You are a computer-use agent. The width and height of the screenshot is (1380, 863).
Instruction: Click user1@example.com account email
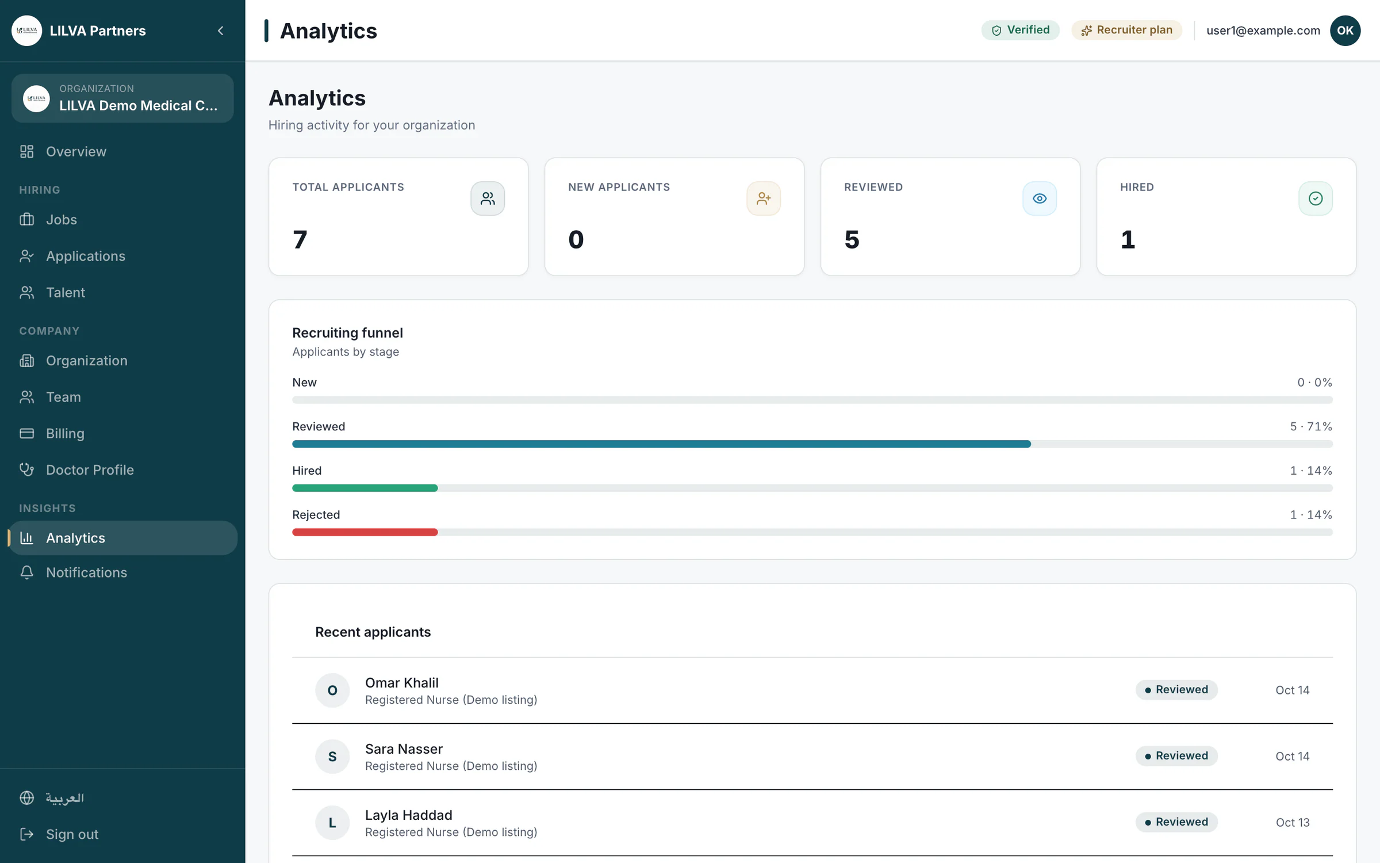click(x=1263, y=30)
